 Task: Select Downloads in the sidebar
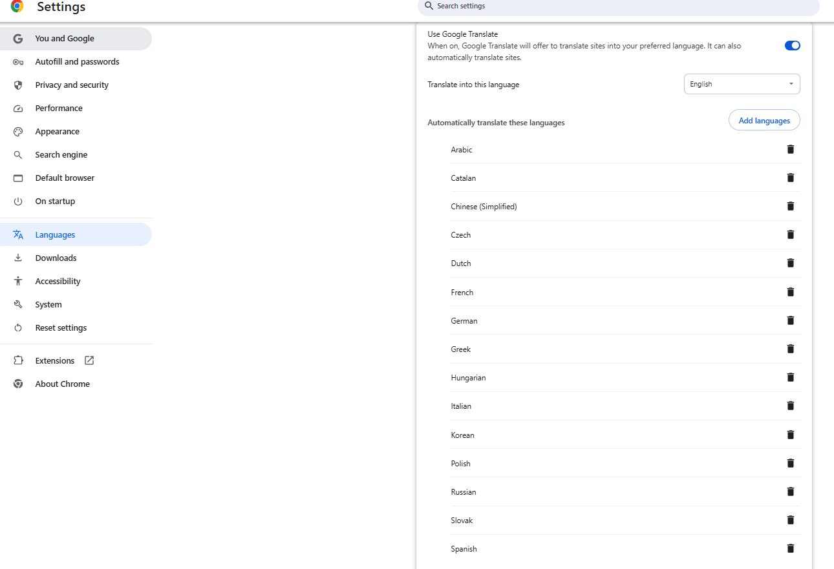pos(56,258)
